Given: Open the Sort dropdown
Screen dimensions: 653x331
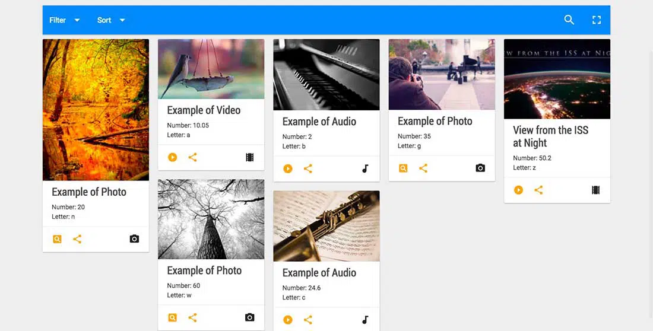Looking at the screenshot, I should click(x=111, y=20).
